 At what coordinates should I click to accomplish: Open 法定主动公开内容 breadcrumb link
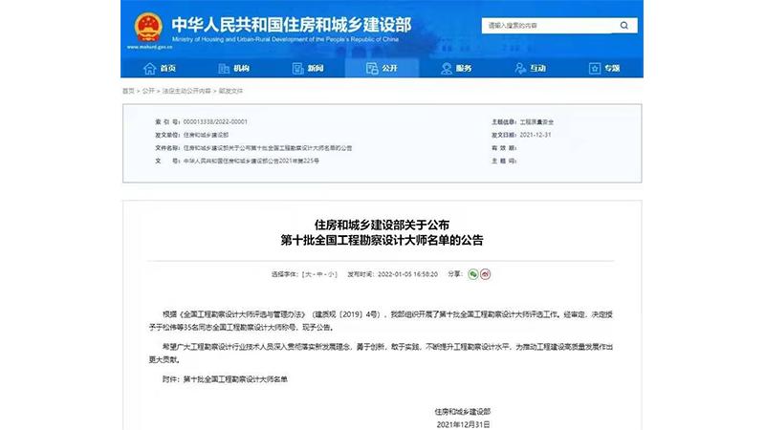click(186, 91)
